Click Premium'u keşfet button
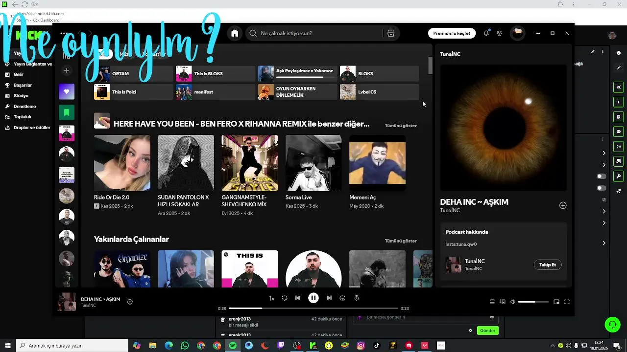 452,33
